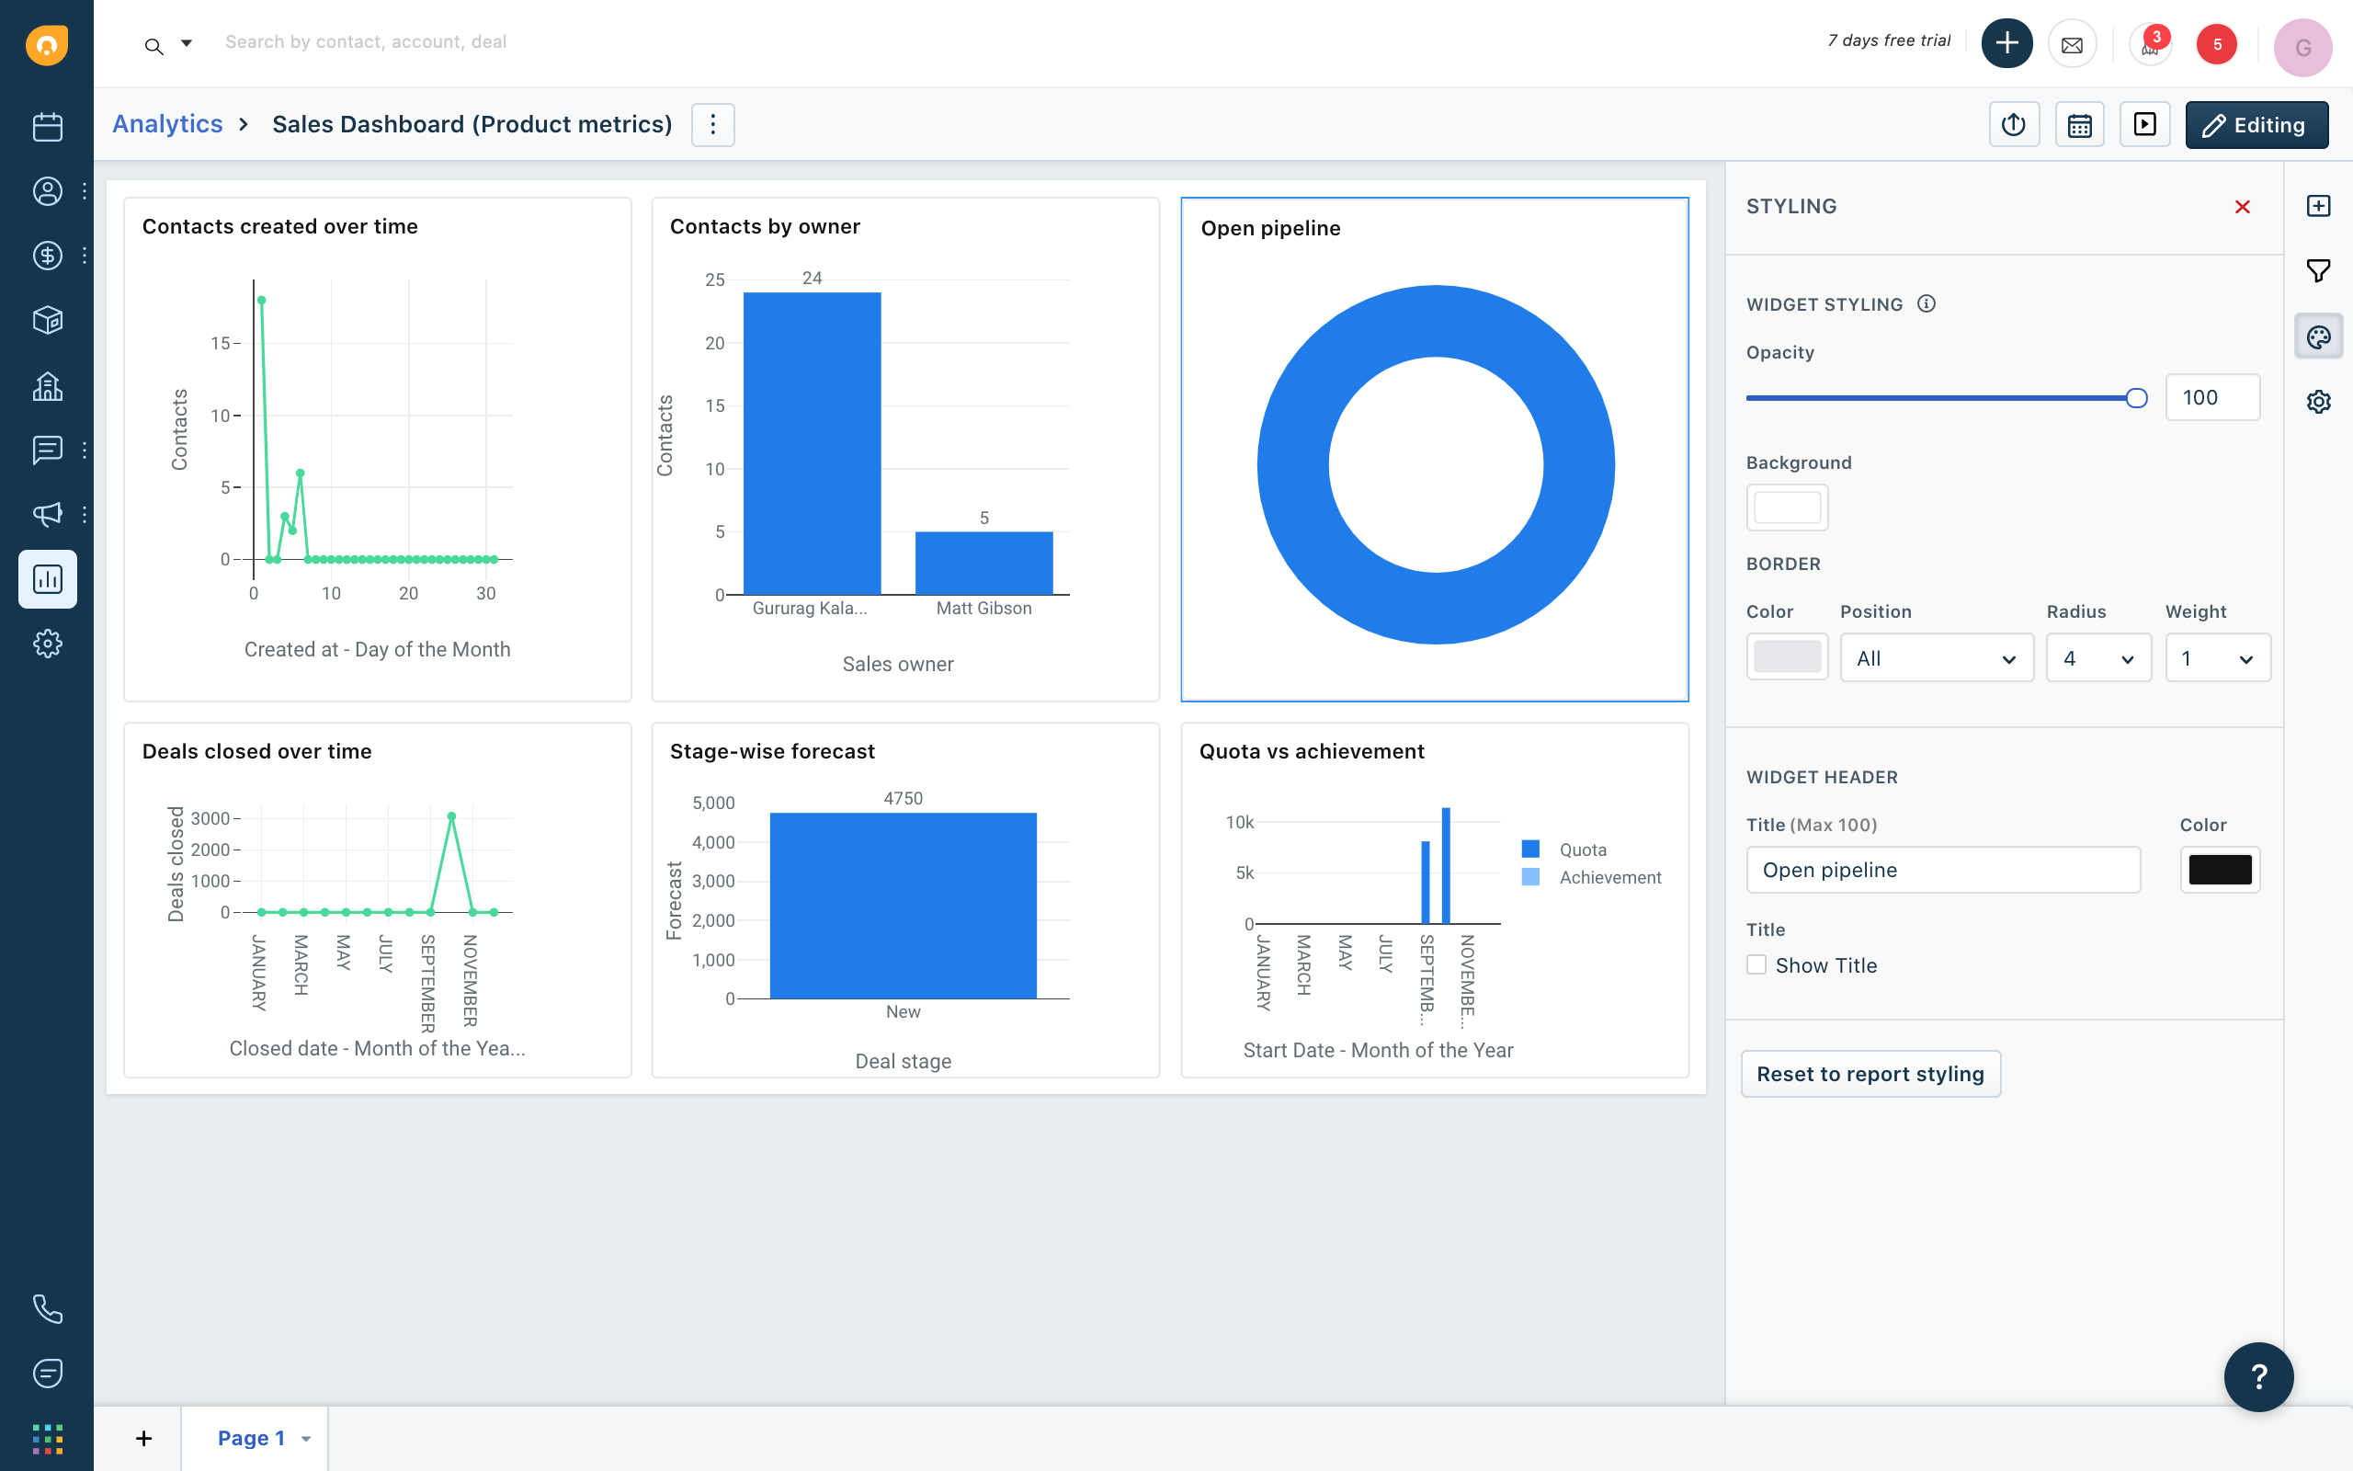Close the Styling panel
The image size is (2353, 1471).
(x=2242, y=207)
